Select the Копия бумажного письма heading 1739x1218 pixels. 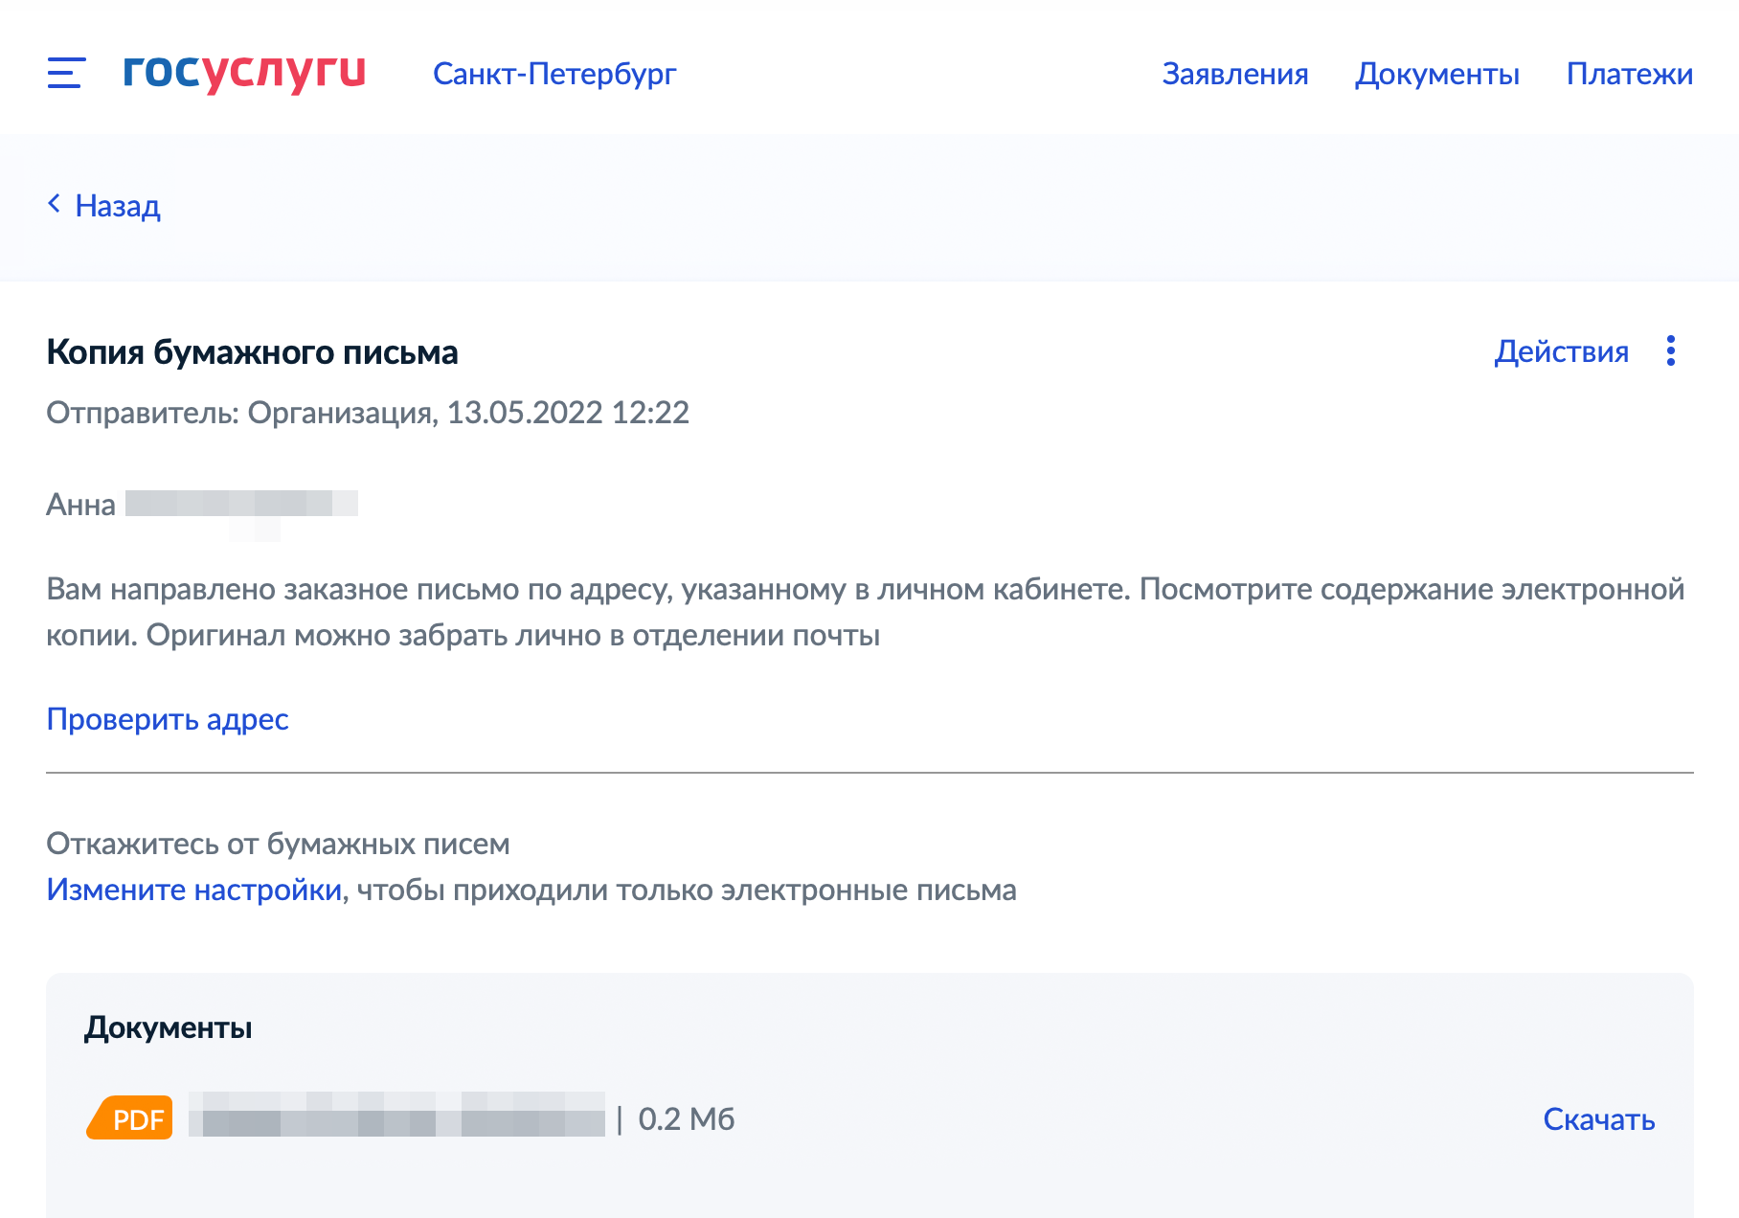click(253, 352)
